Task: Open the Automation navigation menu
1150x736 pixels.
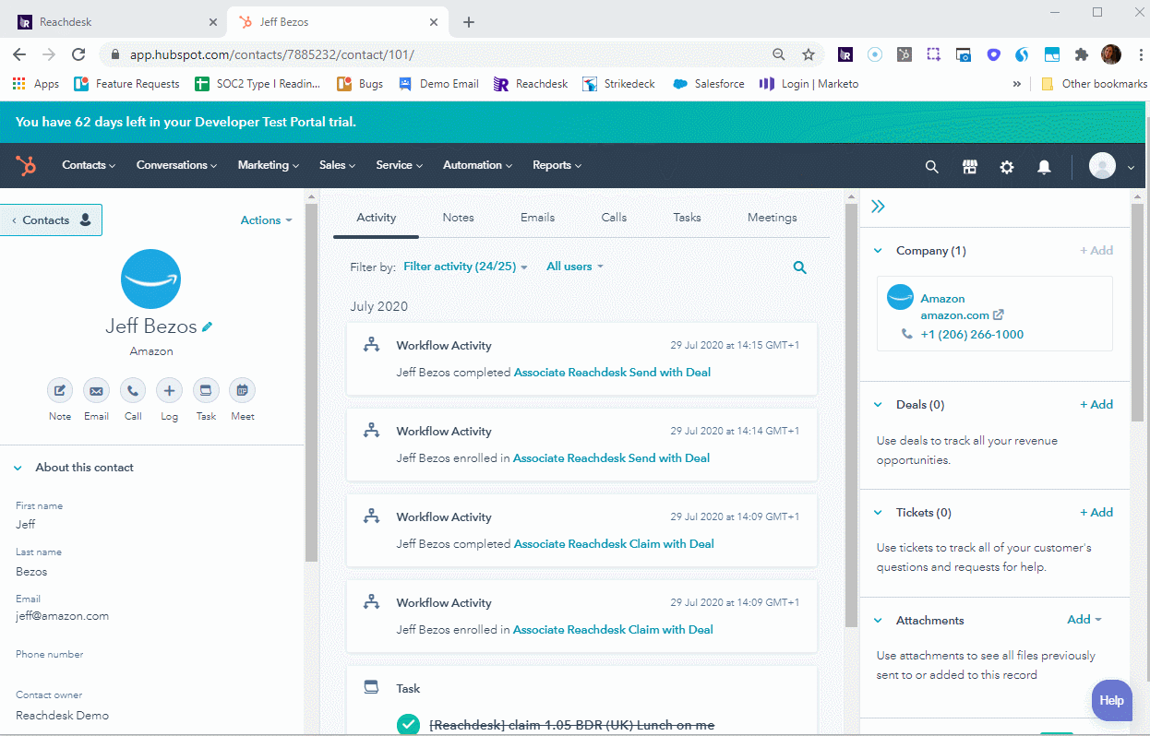Action: [478, 165]
